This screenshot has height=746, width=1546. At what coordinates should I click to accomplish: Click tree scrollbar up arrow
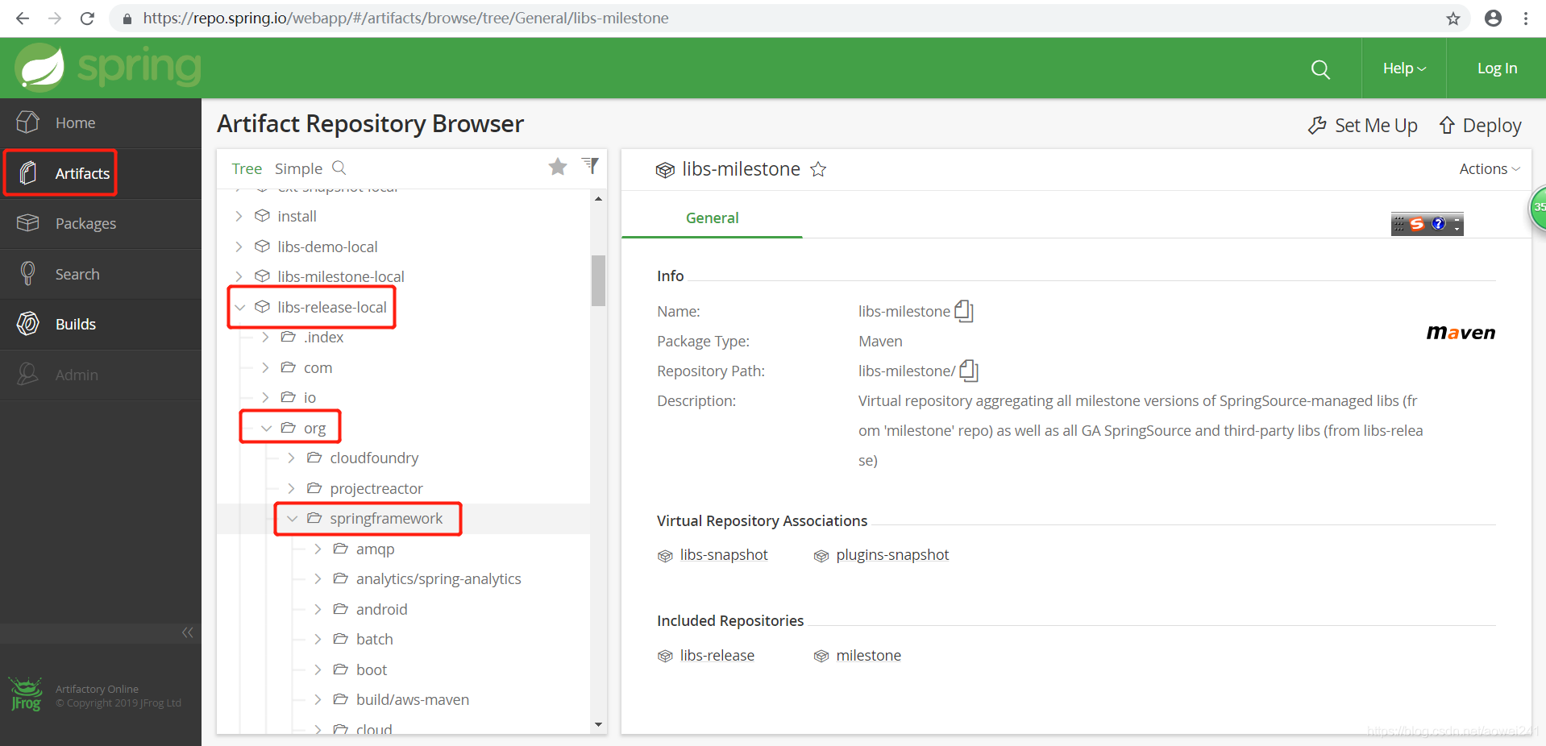[598, 198]
